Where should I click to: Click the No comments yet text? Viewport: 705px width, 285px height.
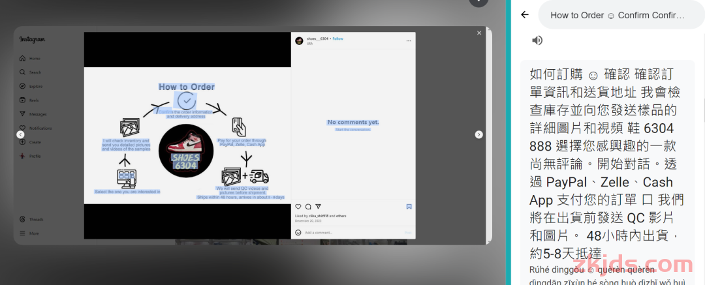coord(353,122)
